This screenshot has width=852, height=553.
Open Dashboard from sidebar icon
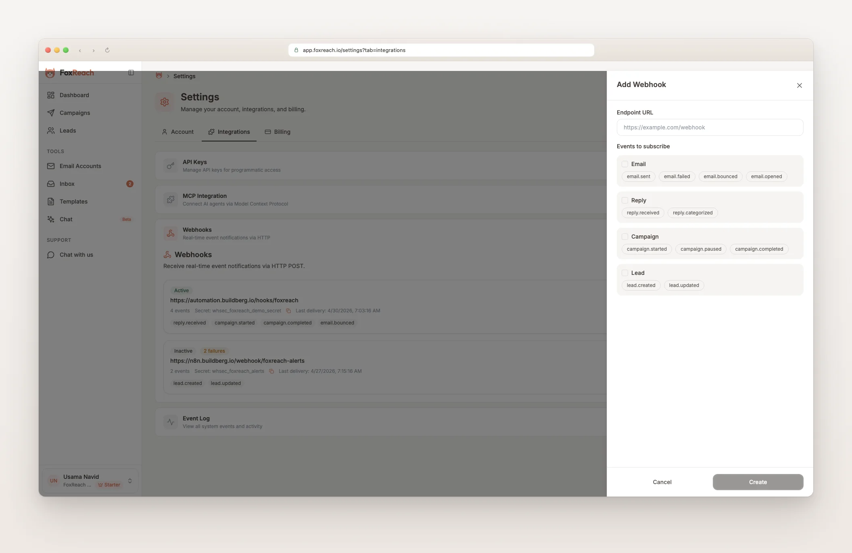coord(51,95)
